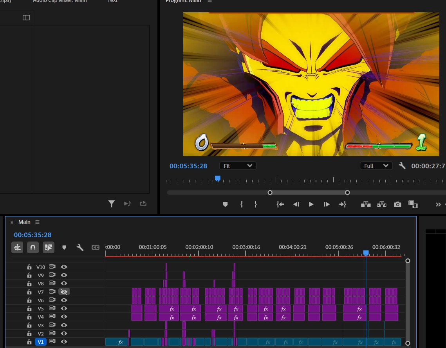Open Timeline Display Settings wrench
Image resolution: width=446 pixels, height=348 pixels.
click(x=80, y=247)
